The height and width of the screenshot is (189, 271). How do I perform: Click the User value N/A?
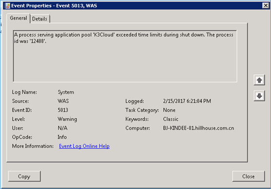click(62, 128)
